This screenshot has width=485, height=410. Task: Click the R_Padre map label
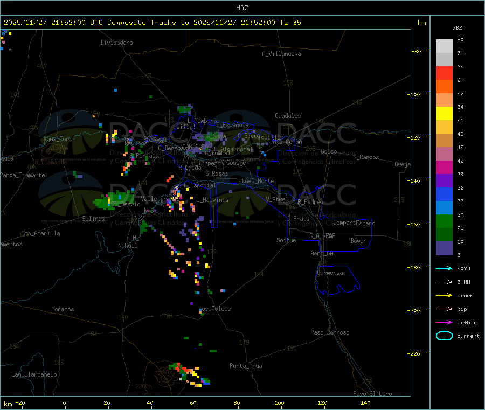point(309,202)
